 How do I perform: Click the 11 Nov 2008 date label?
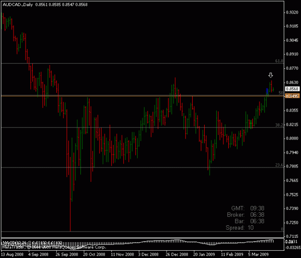click(122, 255)
